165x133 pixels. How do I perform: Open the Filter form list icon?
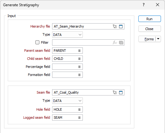(121, 42)
